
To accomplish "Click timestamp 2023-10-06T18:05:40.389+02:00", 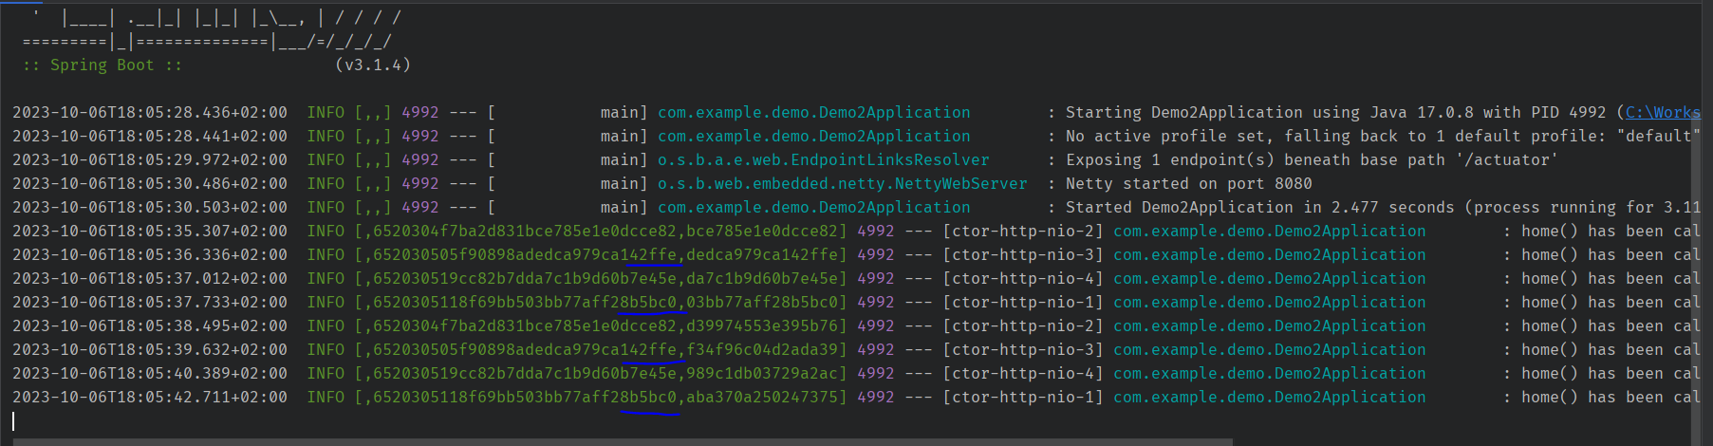I will click(150, 373).
